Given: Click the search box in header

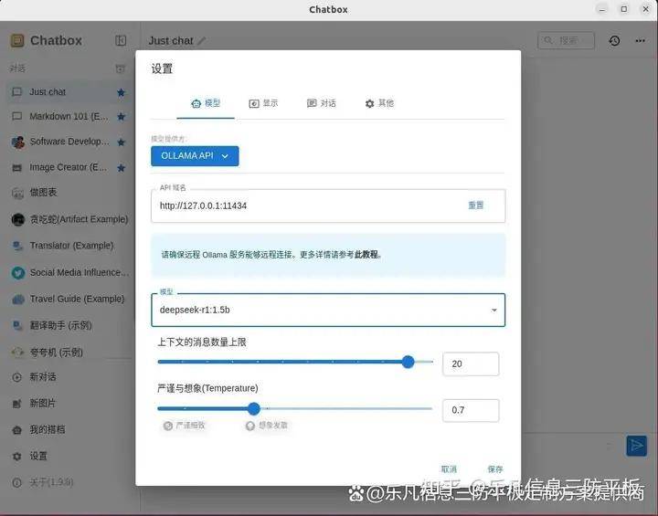Looking at the screenshot, I should [566, 40].
